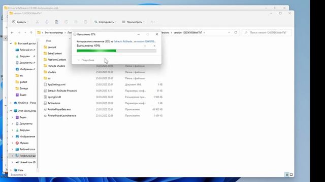This screenshot has width=325, height=182.
Task: Click the ReShade.ini file icon
Action: click(x=45, y=103)
